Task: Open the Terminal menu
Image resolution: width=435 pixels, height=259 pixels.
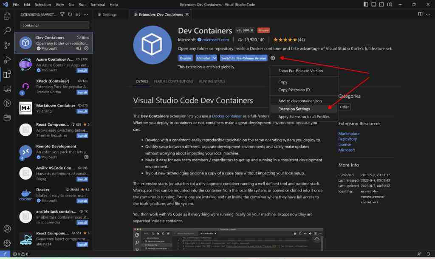Action: pos(97,4)
